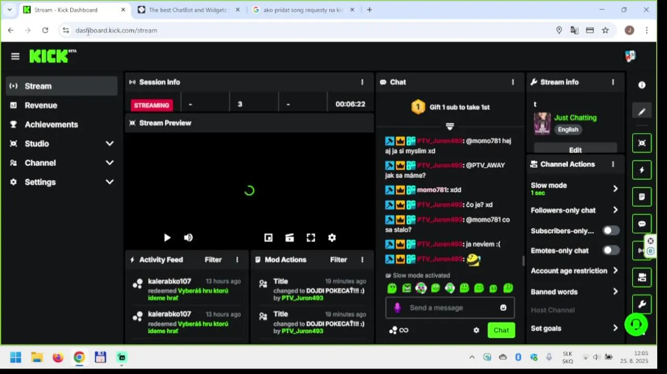Open Revenue in the sidebar
This screenshot has height=374, width=667.
[62, 105]
